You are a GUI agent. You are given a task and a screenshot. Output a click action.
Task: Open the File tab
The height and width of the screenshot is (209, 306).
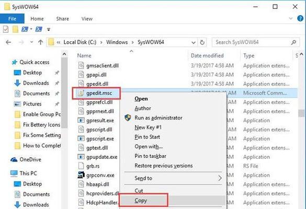pyautogui.click(x=12, y=19)
